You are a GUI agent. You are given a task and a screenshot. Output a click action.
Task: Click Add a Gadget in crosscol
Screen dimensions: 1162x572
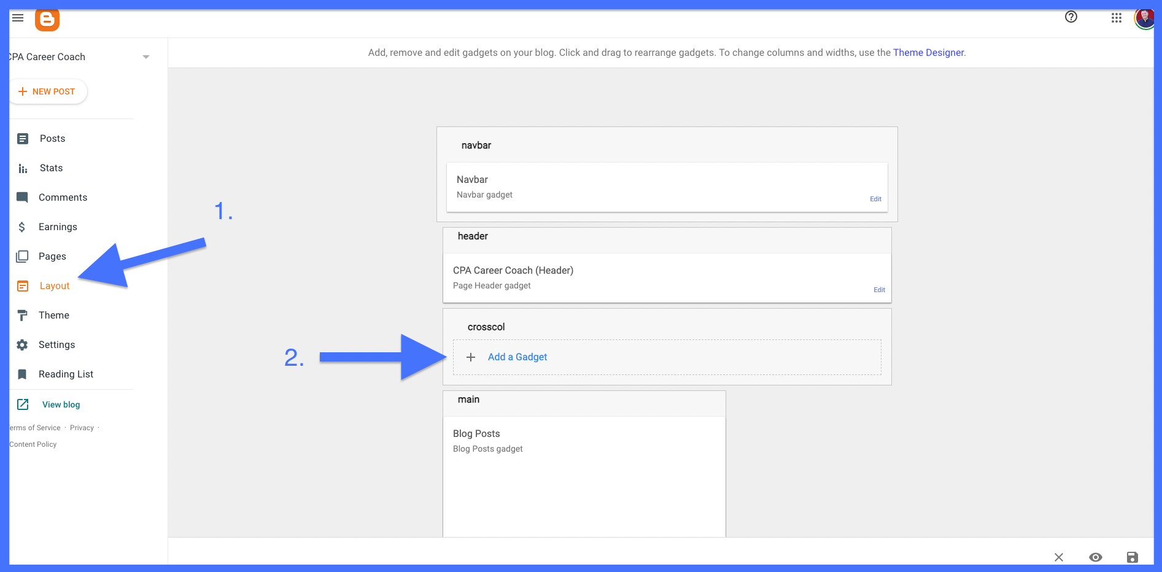517,357
